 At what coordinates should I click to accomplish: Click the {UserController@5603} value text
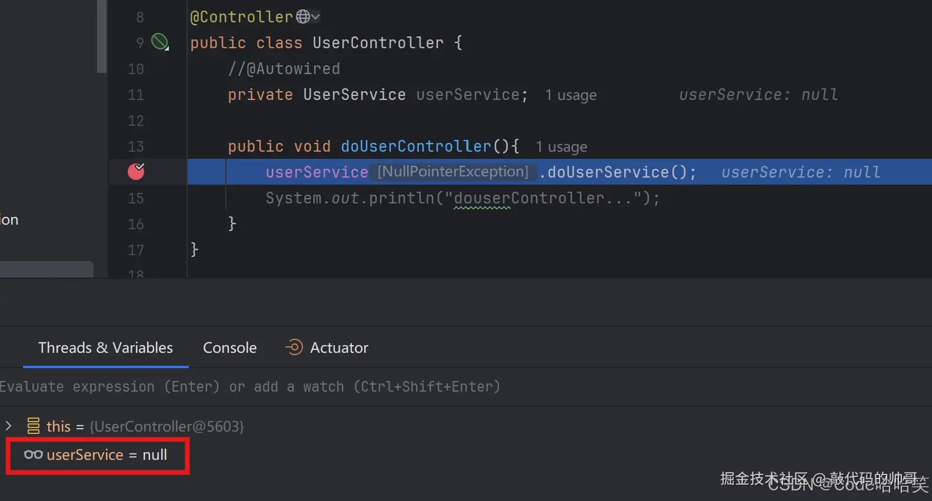click(x=167, y=426)
